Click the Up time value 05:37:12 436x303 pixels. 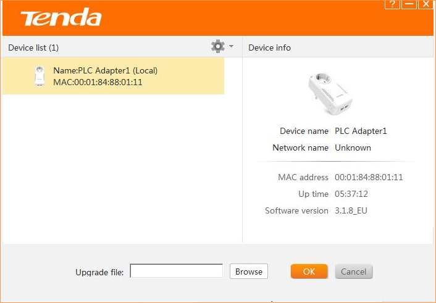point(353,194)
